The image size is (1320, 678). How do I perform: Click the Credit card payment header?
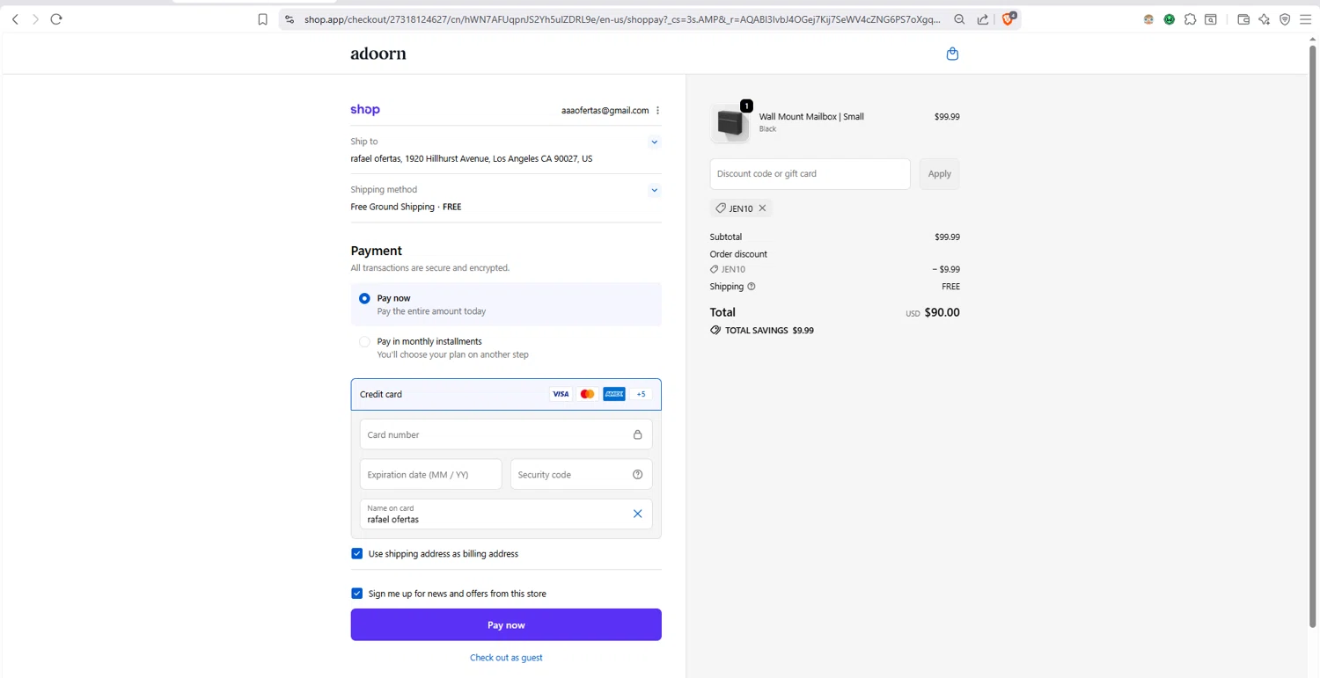506,394
